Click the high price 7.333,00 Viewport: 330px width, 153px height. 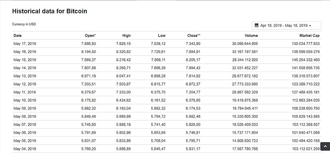pos(123,92)
